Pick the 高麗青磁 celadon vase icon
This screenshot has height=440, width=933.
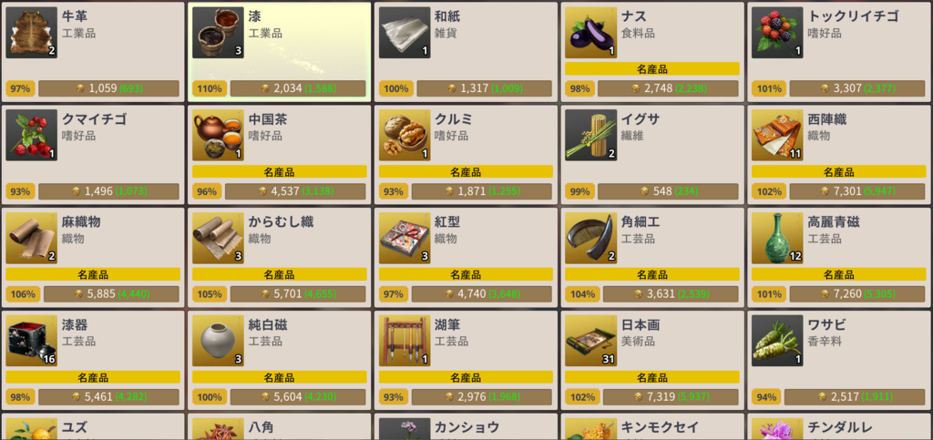pyautogui.click(x=777, y=238)
